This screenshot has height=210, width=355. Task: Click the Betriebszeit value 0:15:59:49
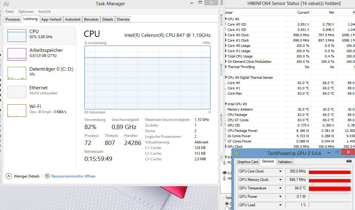[x=98, y=159]
